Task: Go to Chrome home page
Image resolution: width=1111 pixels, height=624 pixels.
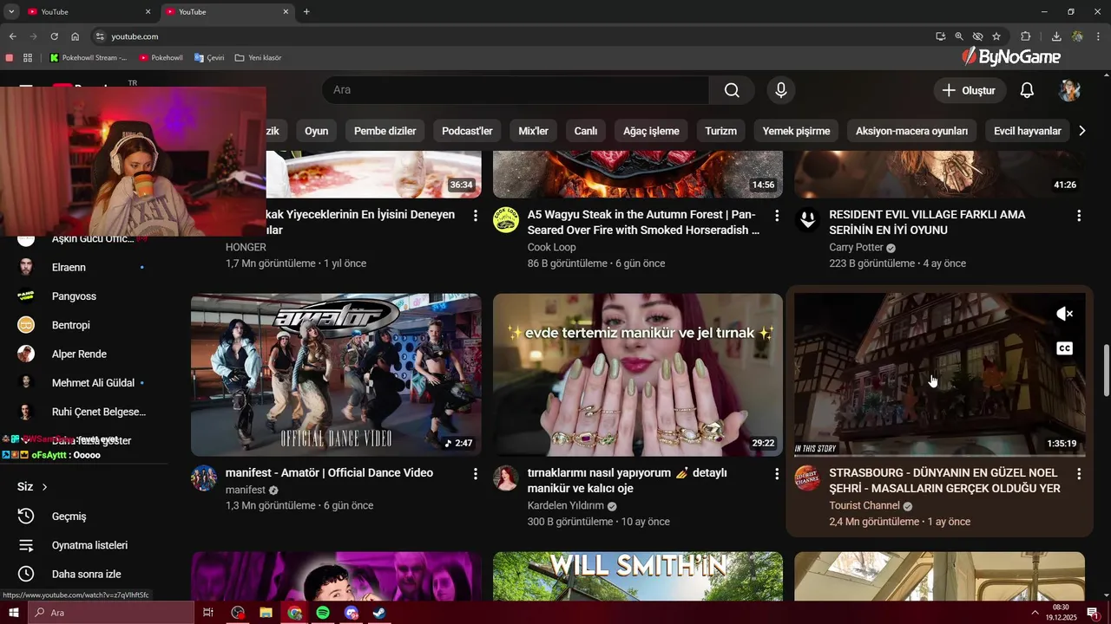Action: coord(76,36)
